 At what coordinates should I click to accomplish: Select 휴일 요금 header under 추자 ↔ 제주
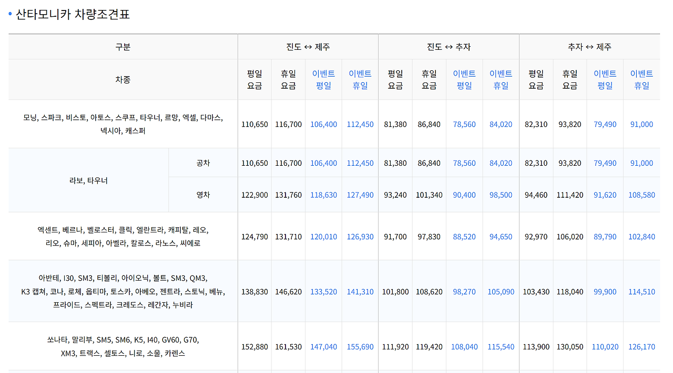point(570,80)
